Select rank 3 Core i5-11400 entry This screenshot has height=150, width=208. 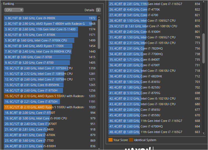50,29
